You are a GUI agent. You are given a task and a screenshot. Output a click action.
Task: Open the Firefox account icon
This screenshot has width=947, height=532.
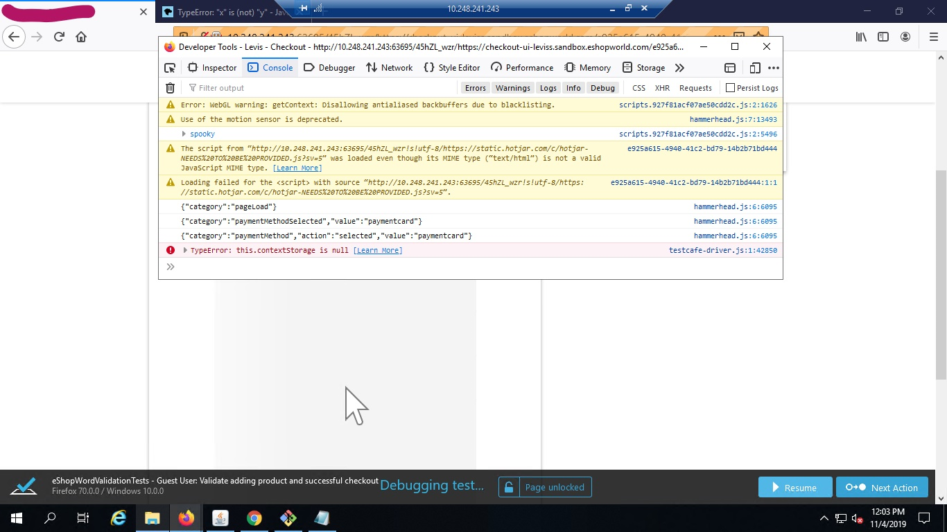coord(905,37)
